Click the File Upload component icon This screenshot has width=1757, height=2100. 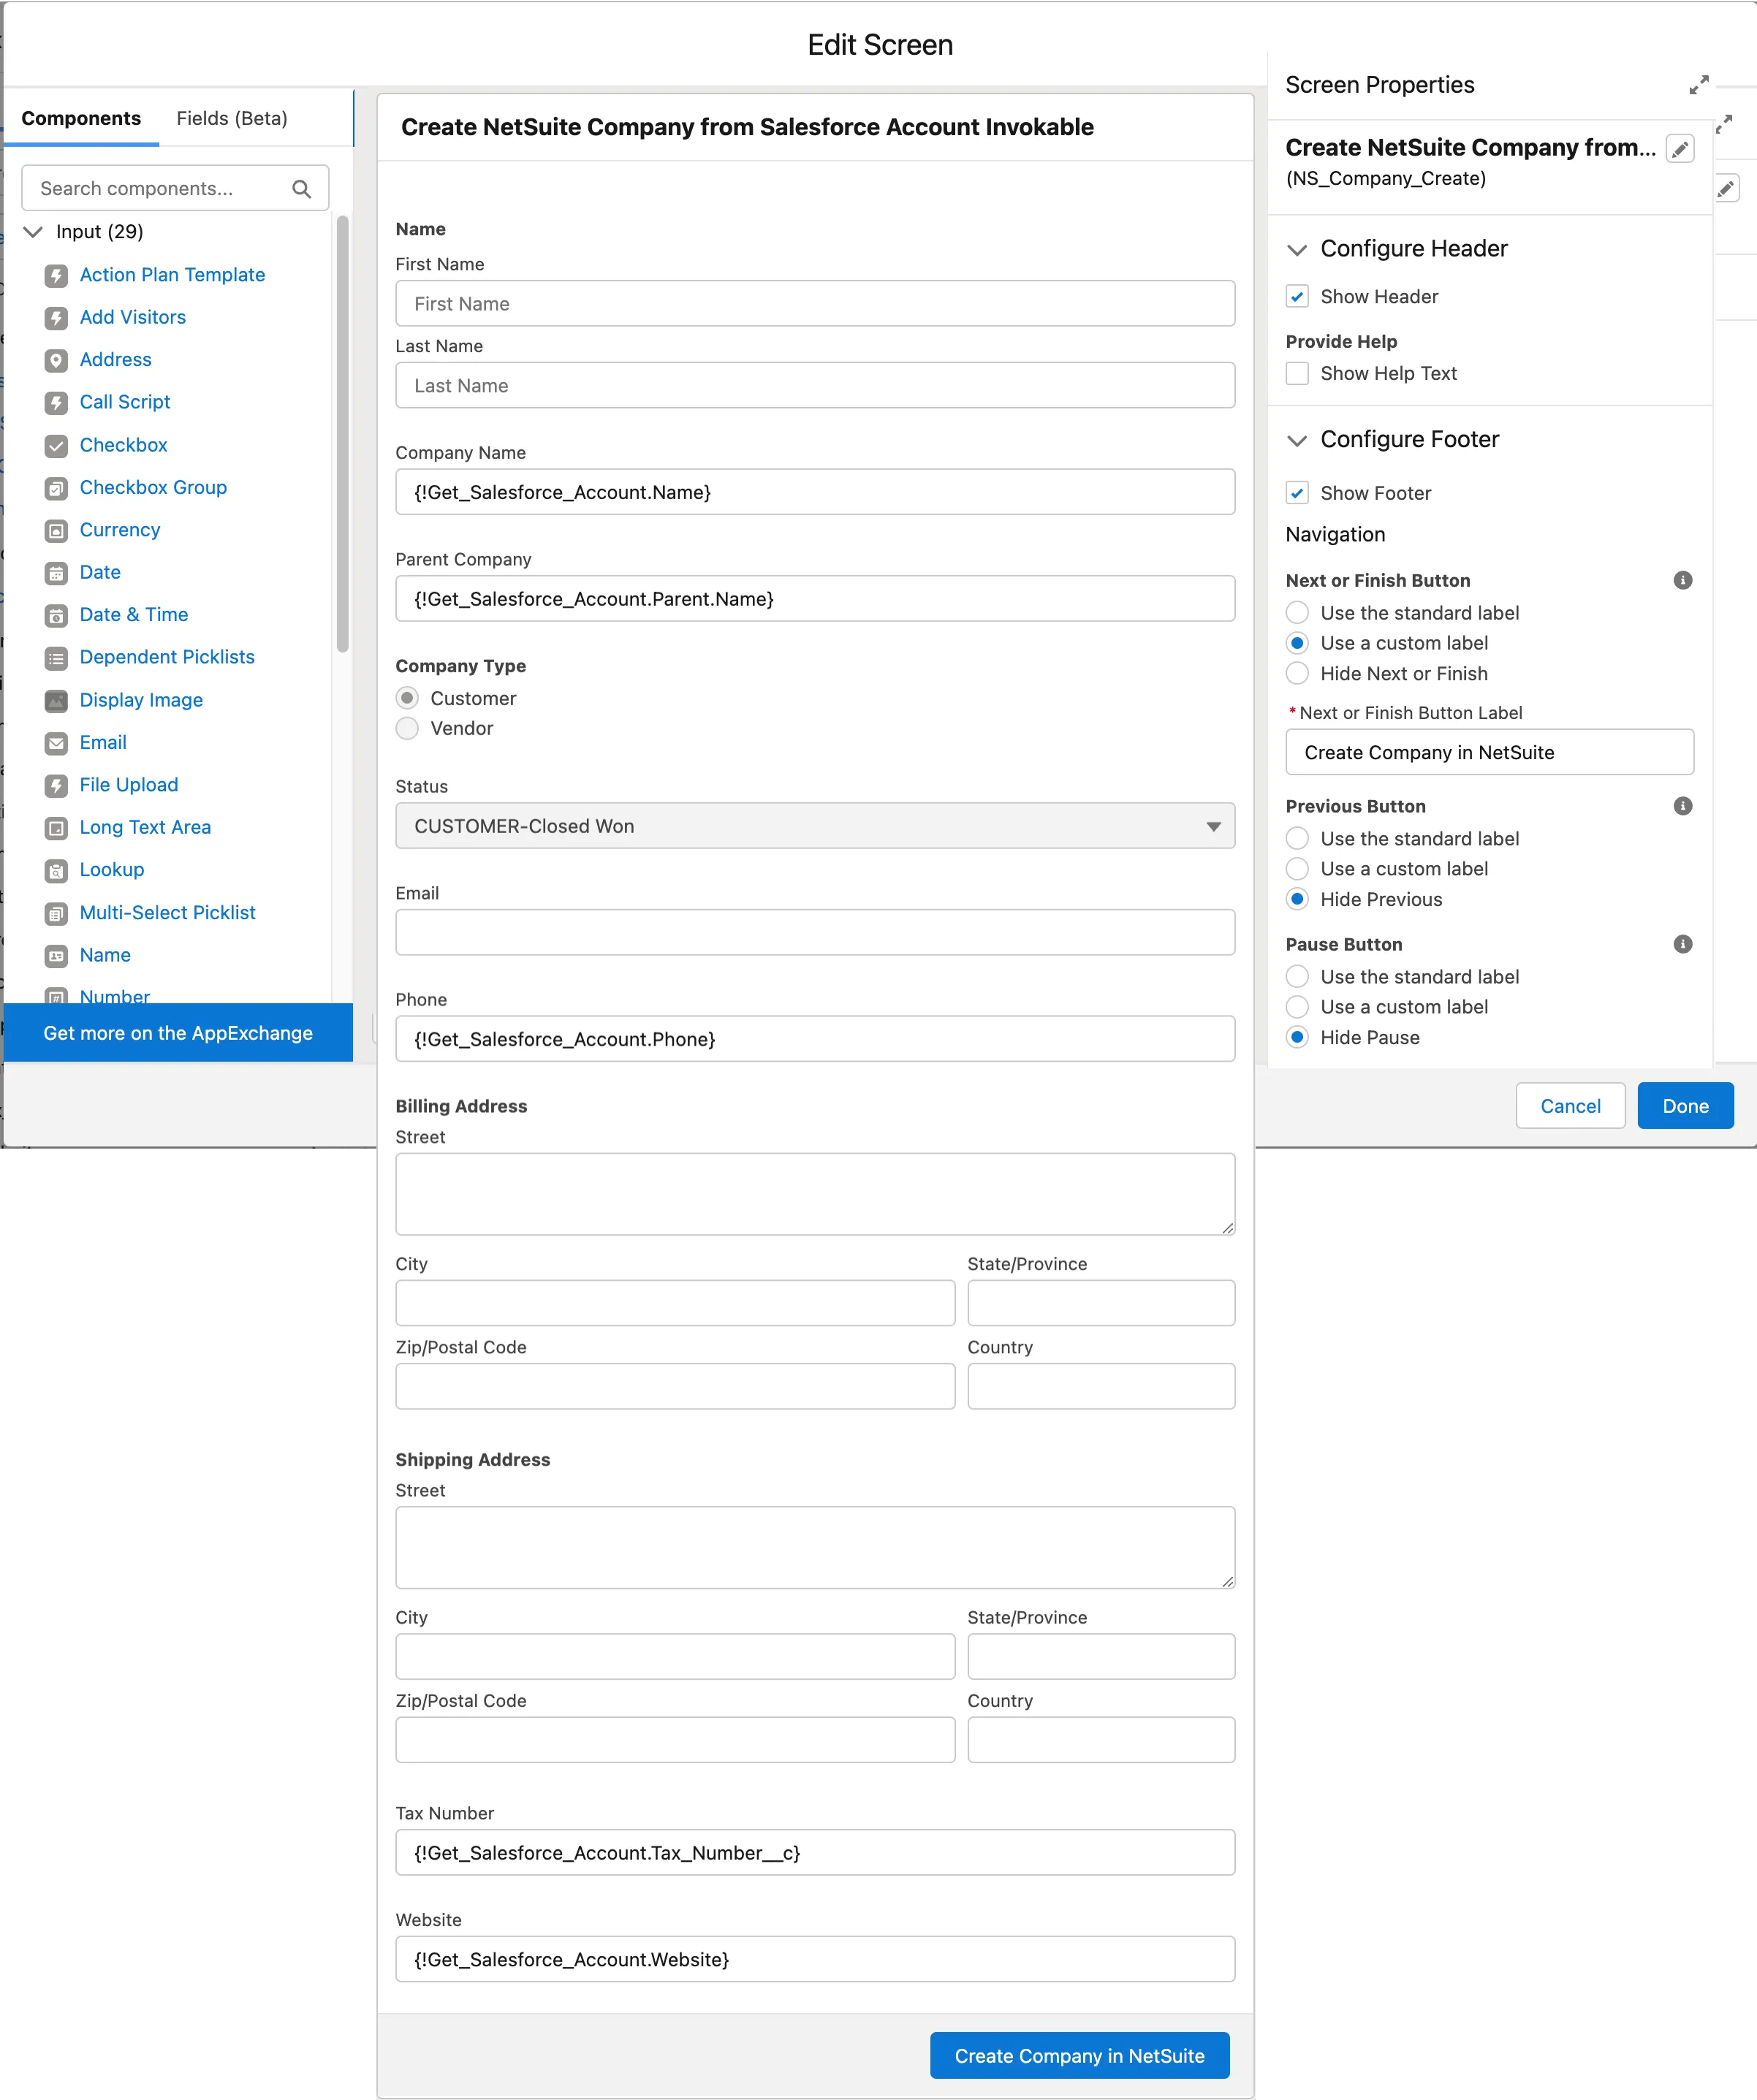tap(57, 785)
